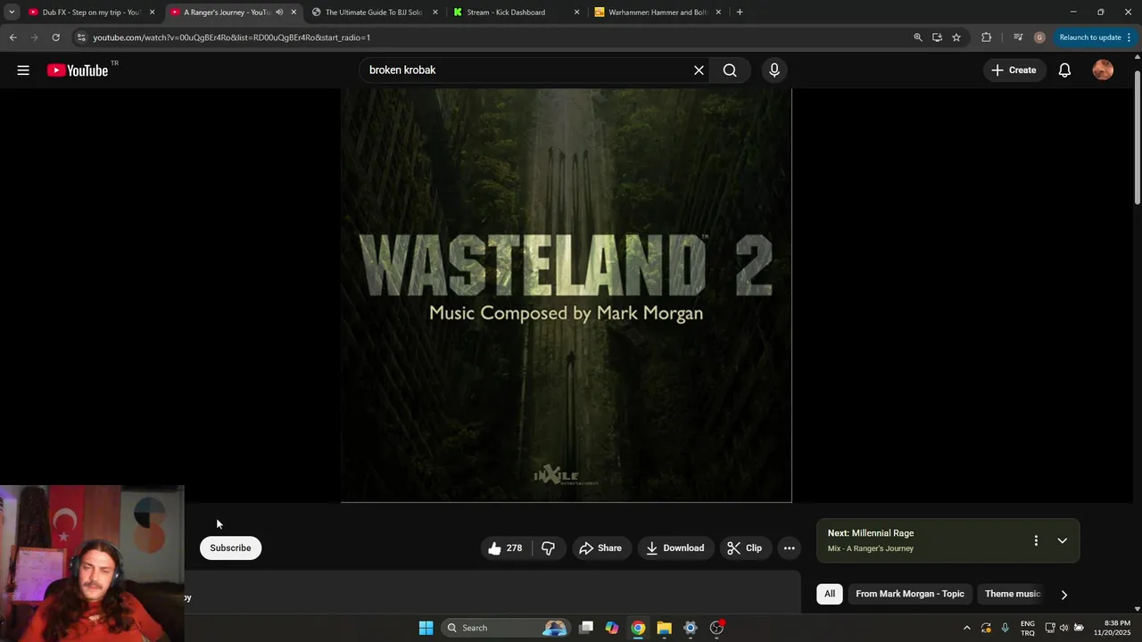Image resolution: width=1142 pixels, height=642 pixels.
Task: Share this video
Action: [x=600, y=548]
